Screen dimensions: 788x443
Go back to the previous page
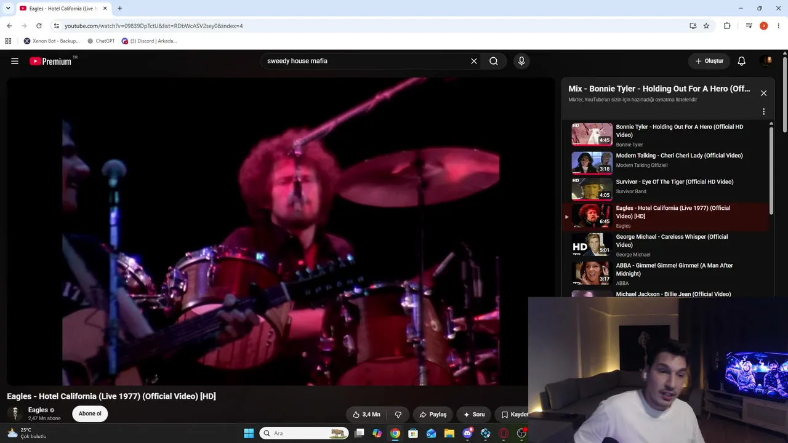tap(9, 26)
